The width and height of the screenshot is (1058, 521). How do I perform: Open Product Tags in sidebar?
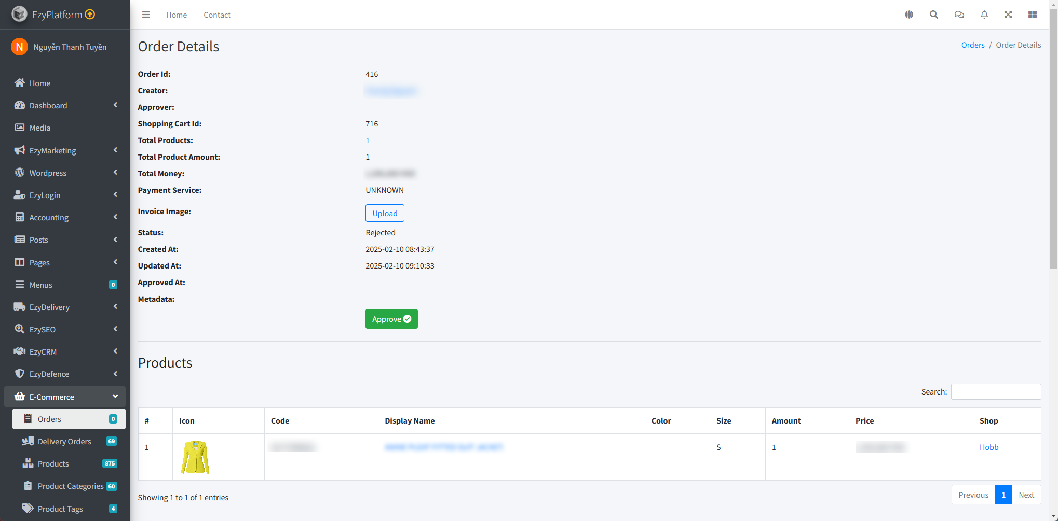[x=69, y=509]
